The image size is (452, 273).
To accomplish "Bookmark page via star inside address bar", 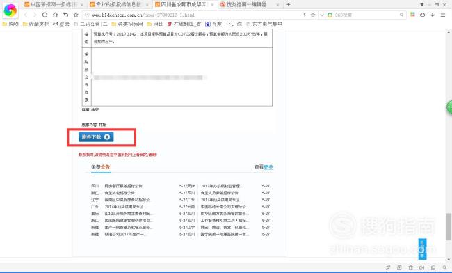I will [x=313, y=15].
